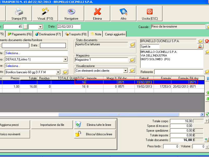The height and width of the screenshot is (157, 209).
Task: Click the Volume input field
Action: [199, 147]
